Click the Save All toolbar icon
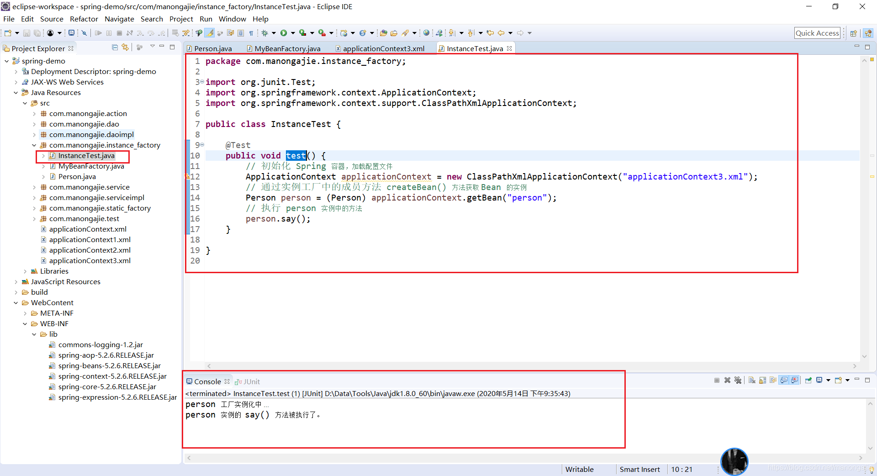 37,33
